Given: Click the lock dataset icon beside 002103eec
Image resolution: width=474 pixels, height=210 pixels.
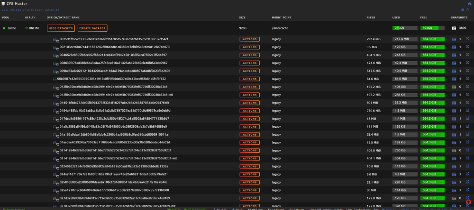Looking at the screenshot, I should click(56, 47).
